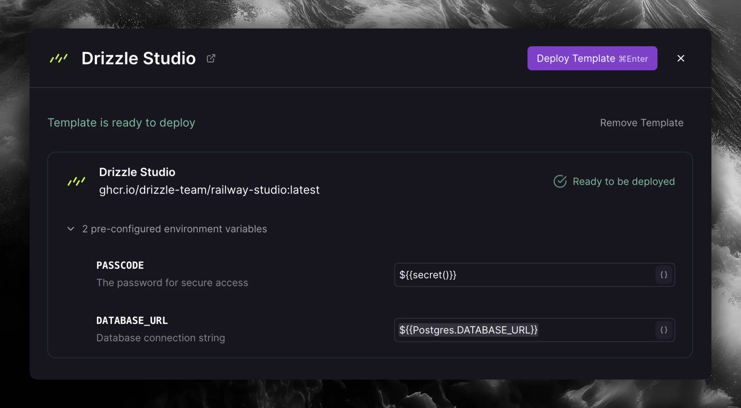This screenshot has height=408, width=741.
Task: Click the 'Template is ready to deploy' status text
Action: [x=121, y=123]
